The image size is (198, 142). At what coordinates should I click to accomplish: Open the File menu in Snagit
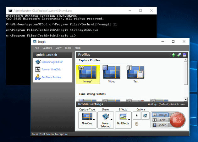37,48
